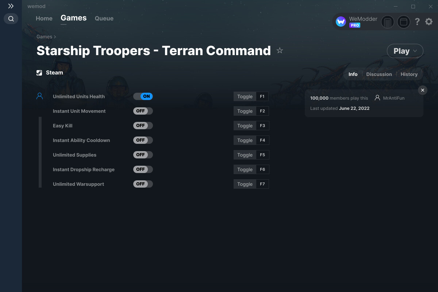Viewport: 438px width, 292px height.
Task: Enable Unlimited Warsupport toggle
Action: (x=143, y=184)
